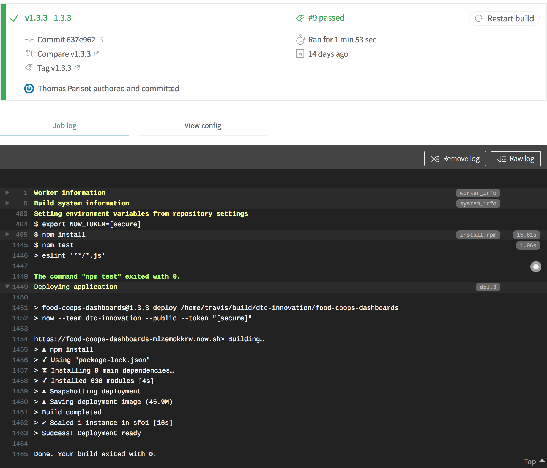The width and height of the screenshot is (547, 468).
Task: Select the Job log tab
Action: coord(64,125)
